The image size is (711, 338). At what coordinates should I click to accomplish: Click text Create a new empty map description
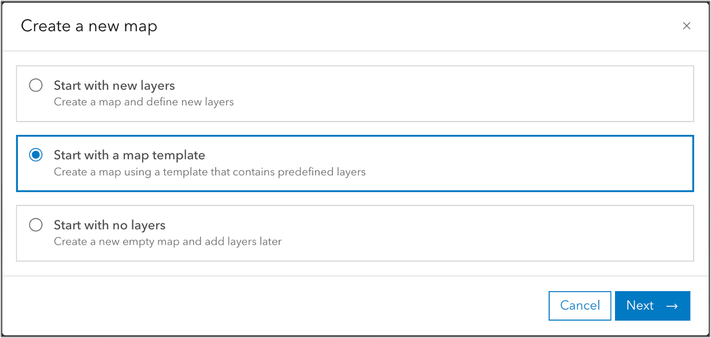pyautogui.click(x=167, y=241)
